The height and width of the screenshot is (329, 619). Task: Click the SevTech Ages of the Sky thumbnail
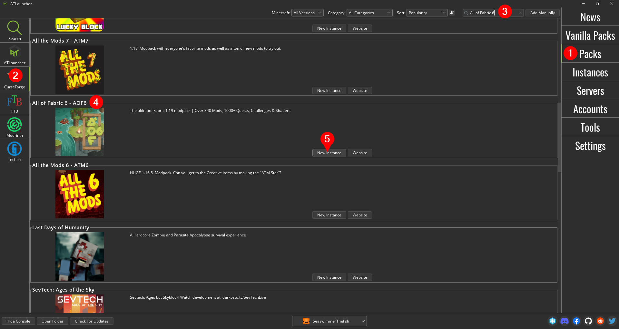(80, 304)
